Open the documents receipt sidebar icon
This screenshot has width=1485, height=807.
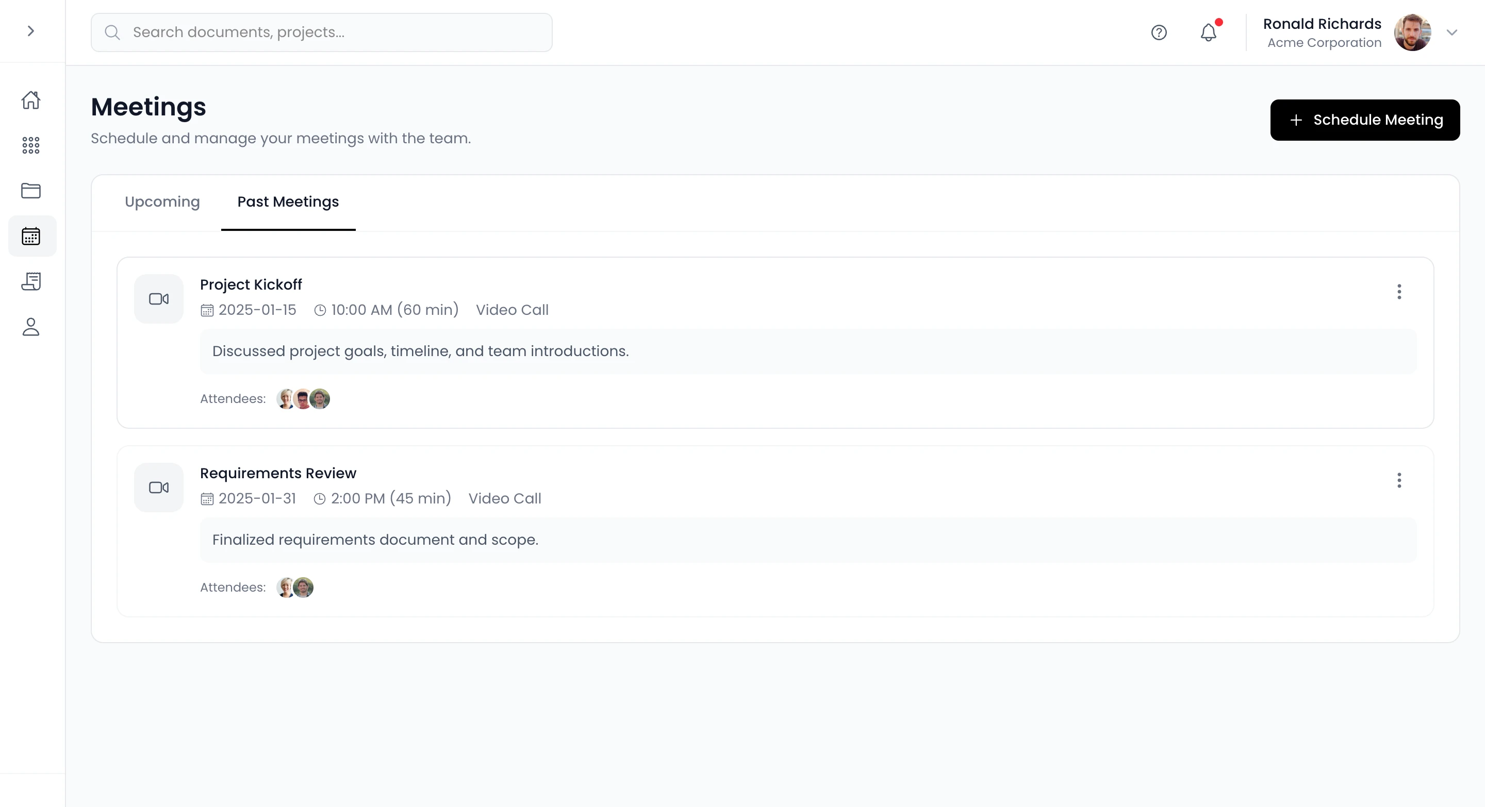31,282
